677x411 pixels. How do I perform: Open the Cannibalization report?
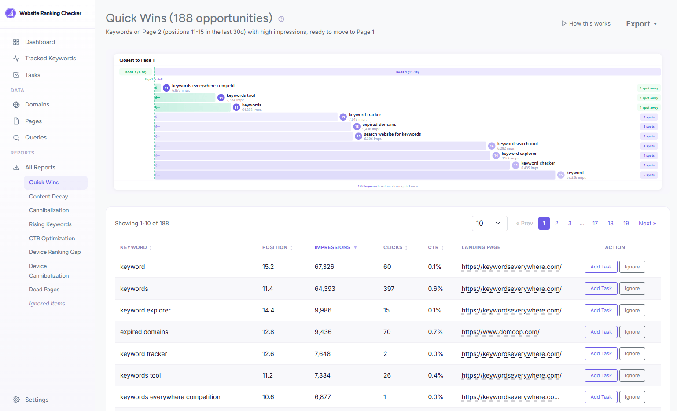point(49,210)
